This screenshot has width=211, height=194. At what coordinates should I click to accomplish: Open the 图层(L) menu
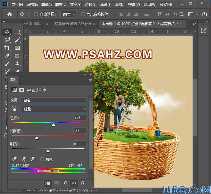tap(61, 5)
